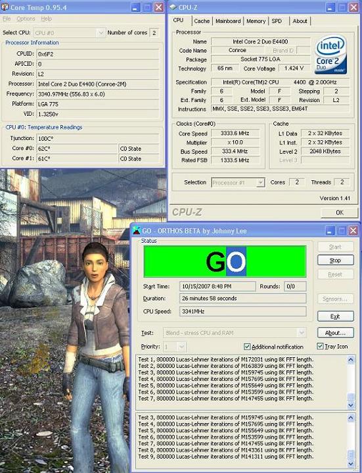Click the Core Temp title bar icon
The width and height of the screenshot is (362, 473).
coord(5,7)
